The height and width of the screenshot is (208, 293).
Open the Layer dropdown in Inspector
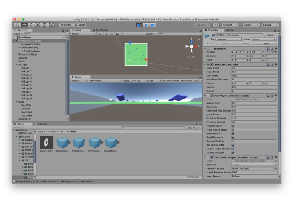pyautogui.click(x=264, y=39)
